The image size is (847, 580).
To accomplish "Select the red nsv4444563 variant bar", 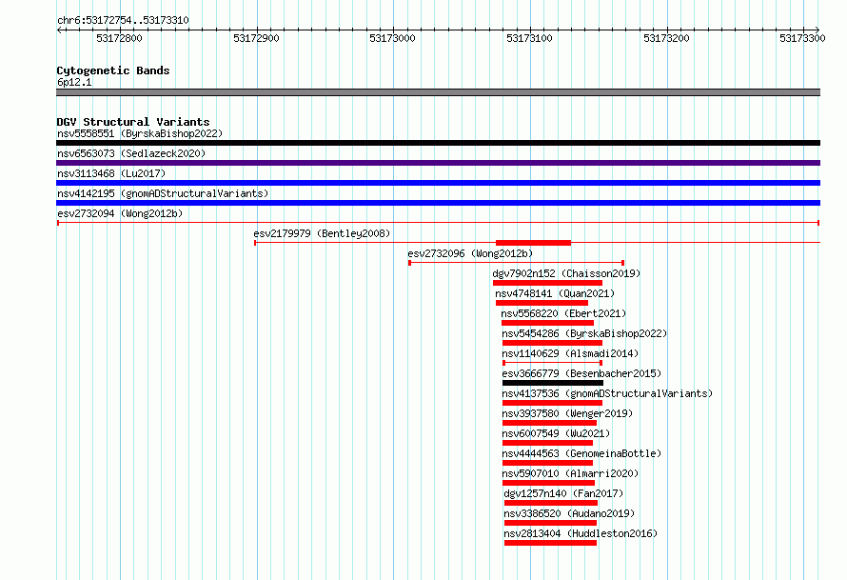I will pyautogui.click(x=547, y=463).
